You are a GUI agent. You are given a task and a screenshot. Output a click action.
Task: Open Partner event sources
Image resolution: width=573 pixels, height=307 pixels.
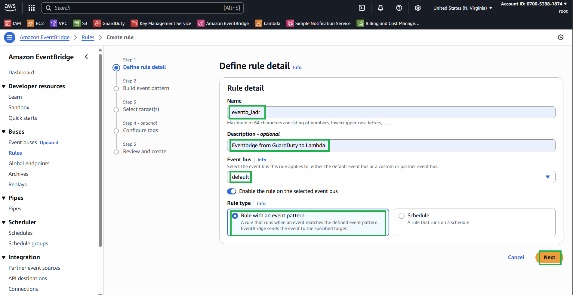pyautogui.click(x=34, y=268)
